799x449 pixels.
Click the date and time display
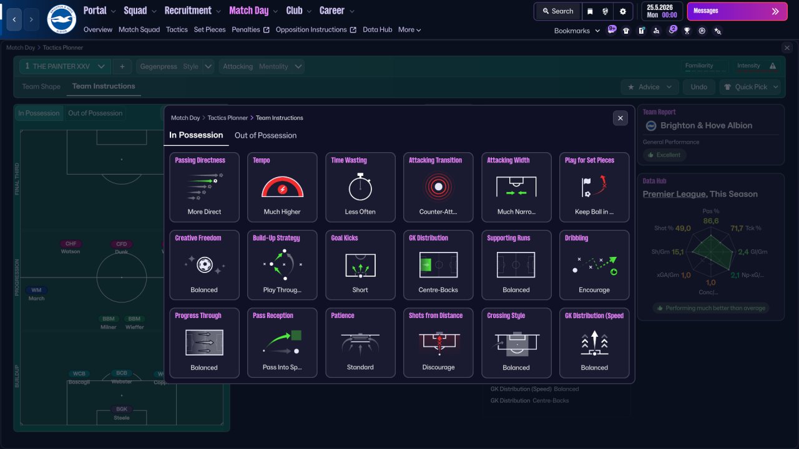tap(661, 11)
